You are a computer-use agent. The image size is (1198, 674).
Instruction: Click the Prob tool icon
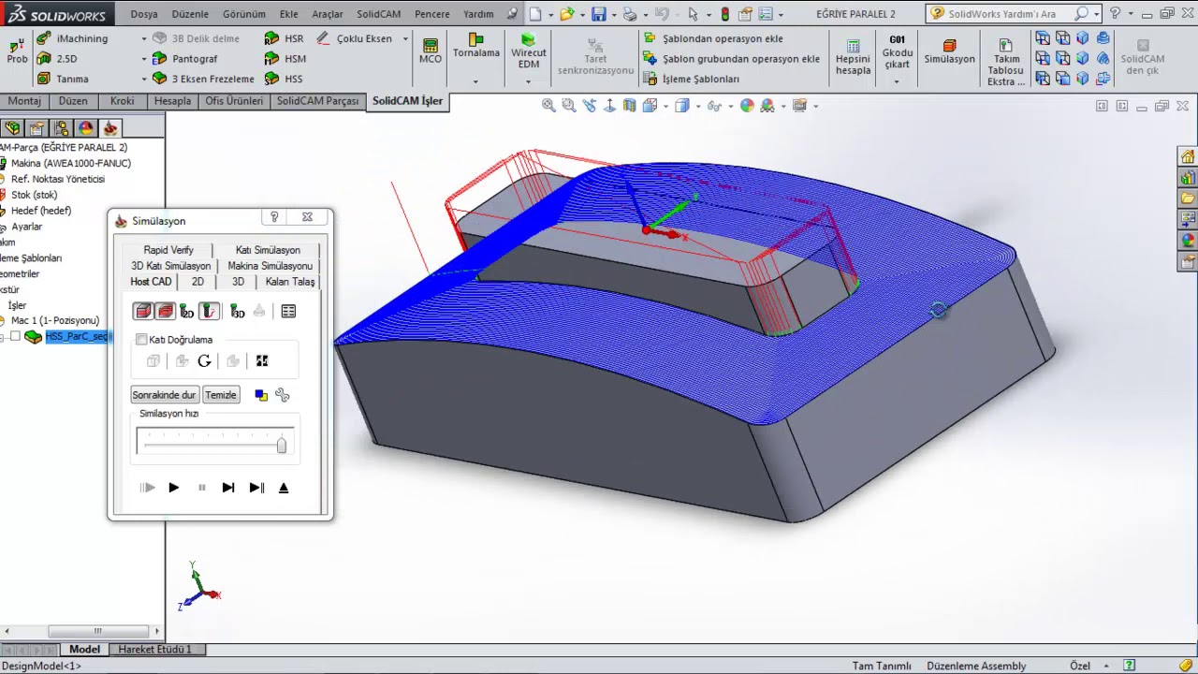[x=17, y=51]
